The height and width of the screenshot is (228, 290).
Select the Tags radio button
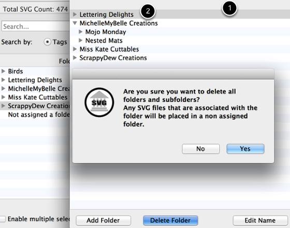click(47, 42)
